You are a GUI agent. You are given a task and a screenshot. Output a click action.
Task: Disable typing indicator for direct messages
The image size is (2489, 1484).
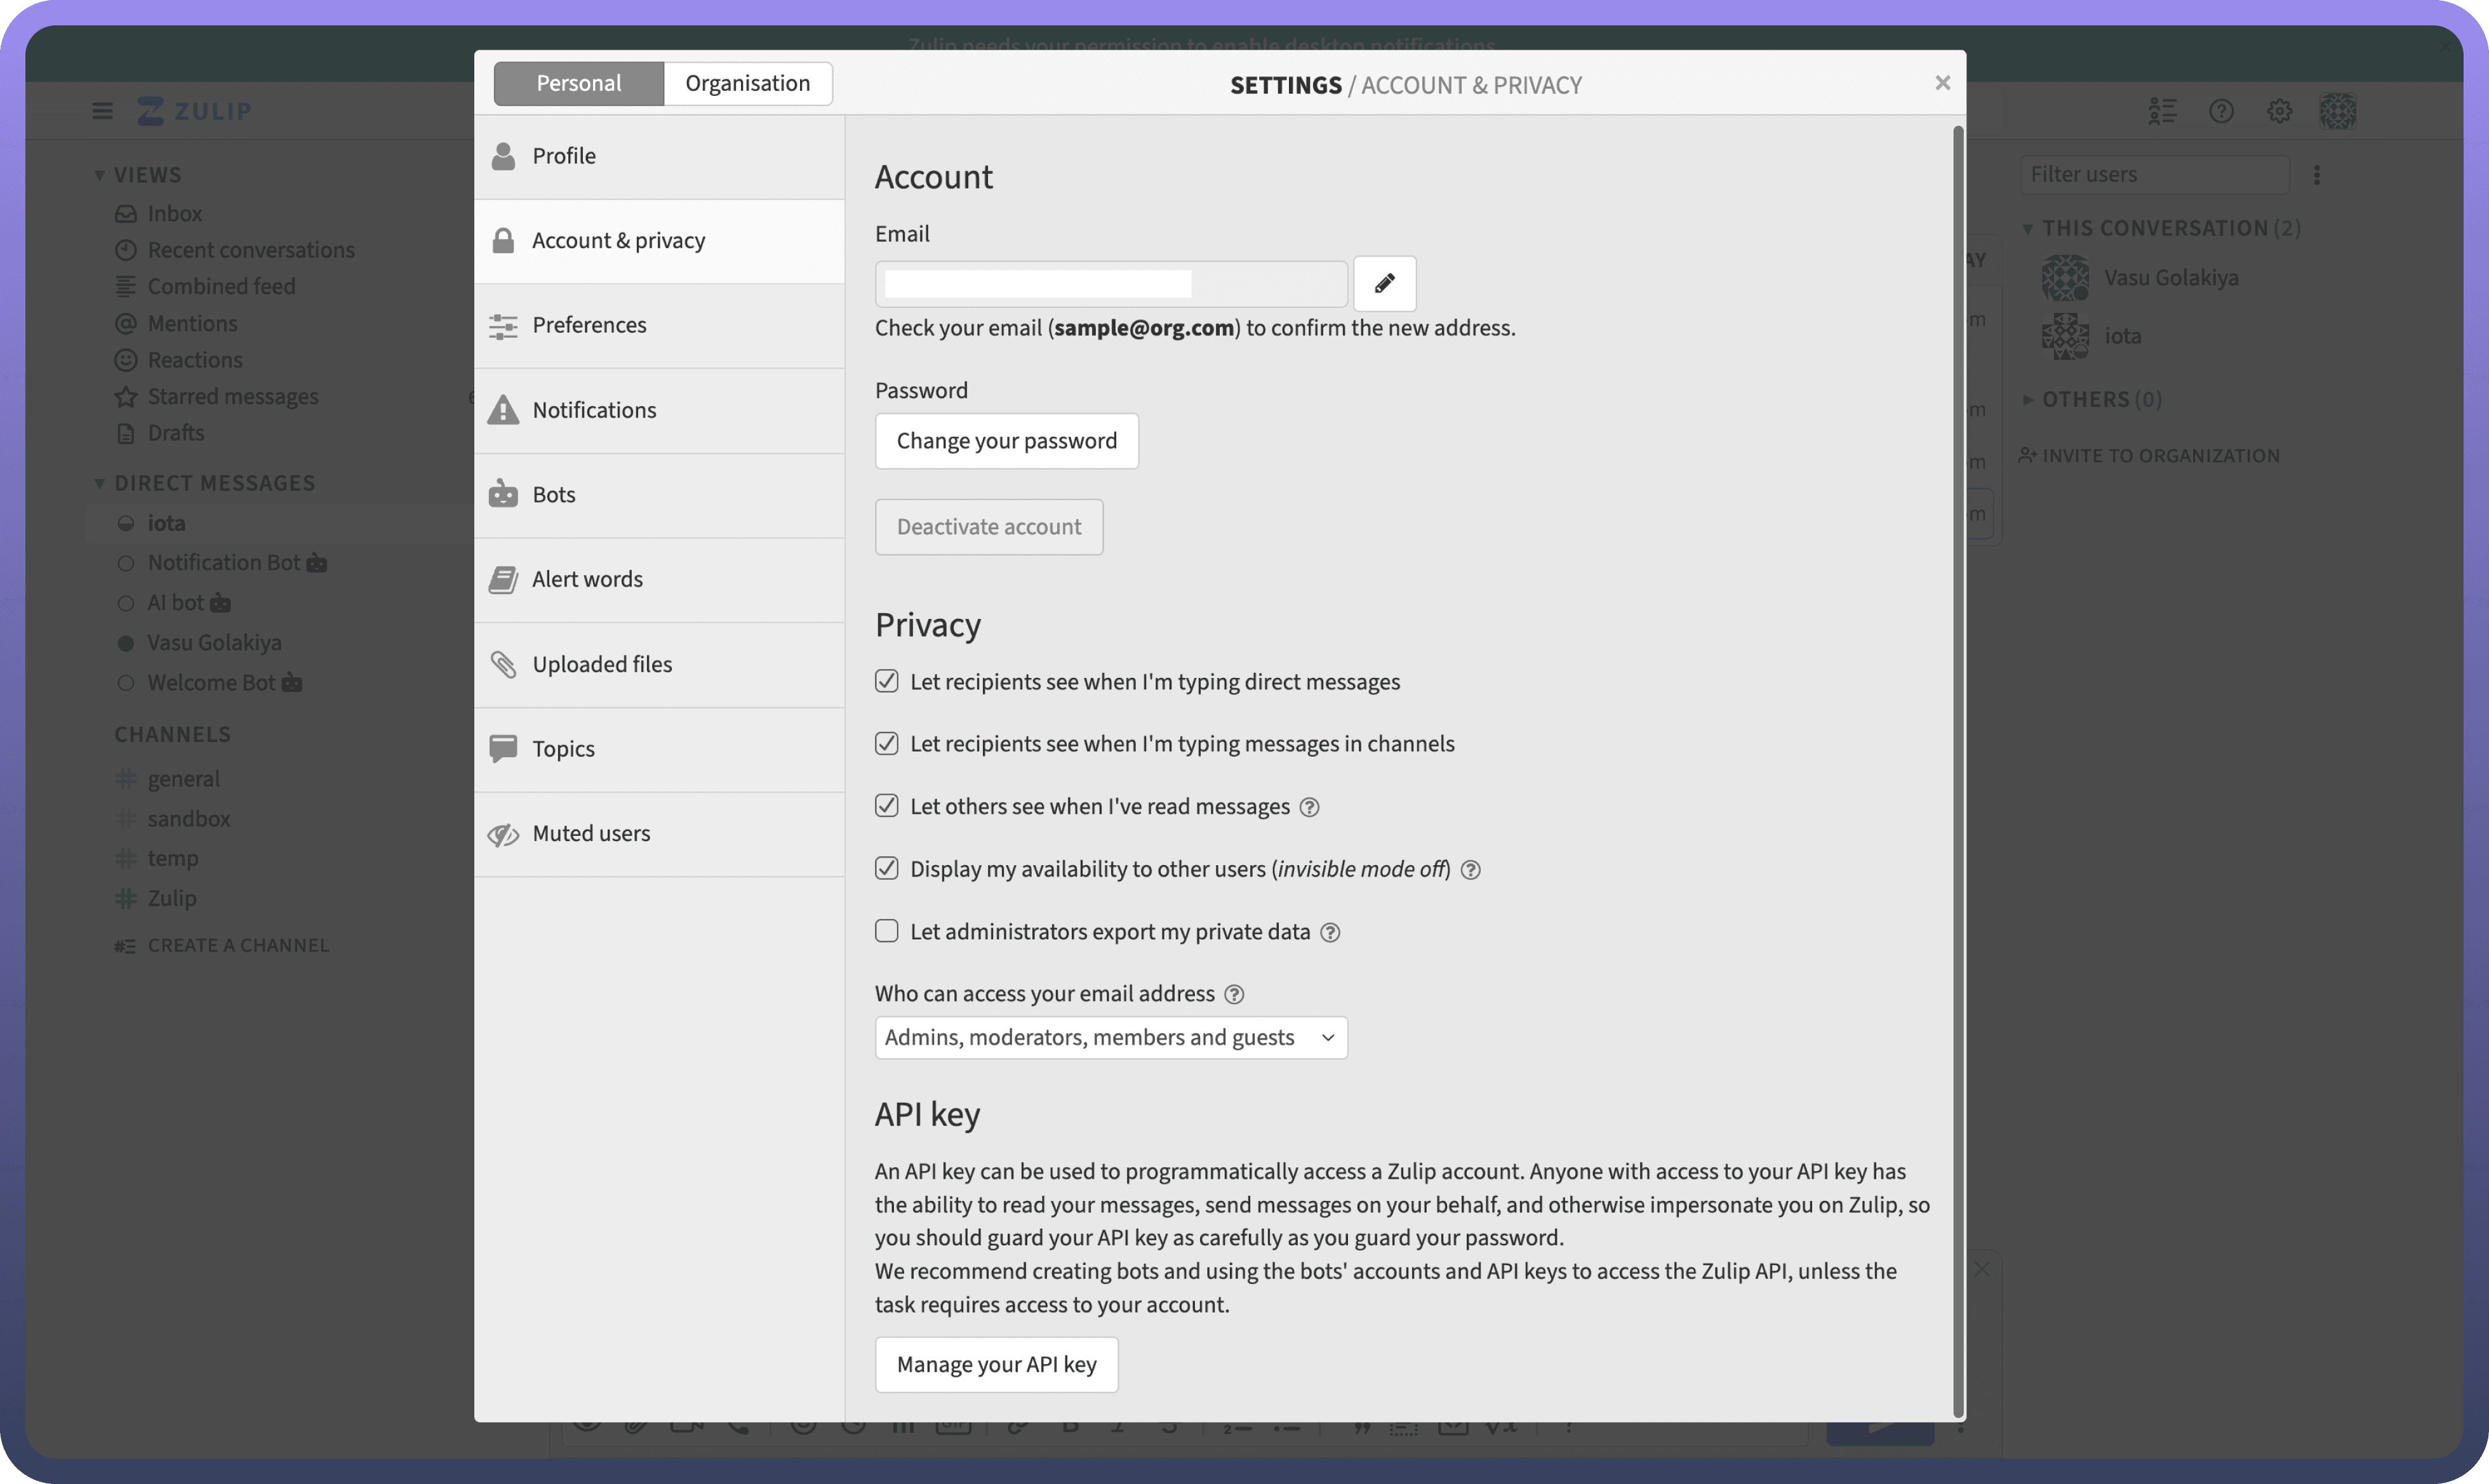pos(886,681)
